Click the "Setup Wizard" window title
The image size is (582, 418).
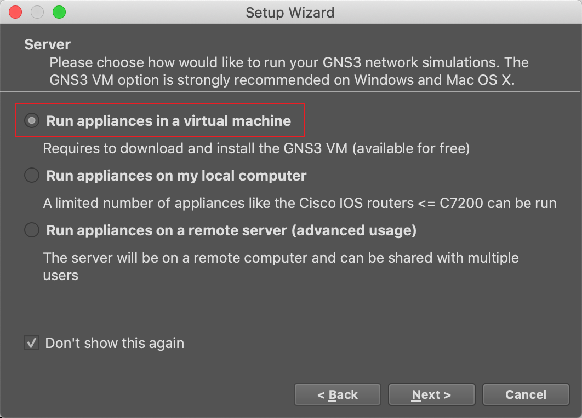[290, 12]
